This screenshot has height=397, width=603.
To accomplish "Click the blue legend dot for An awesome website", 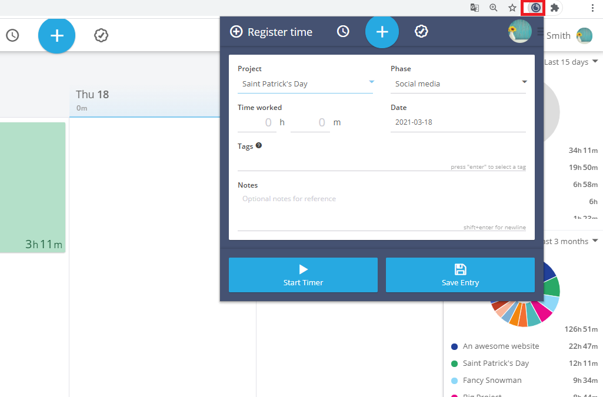I will pos(454,346).
